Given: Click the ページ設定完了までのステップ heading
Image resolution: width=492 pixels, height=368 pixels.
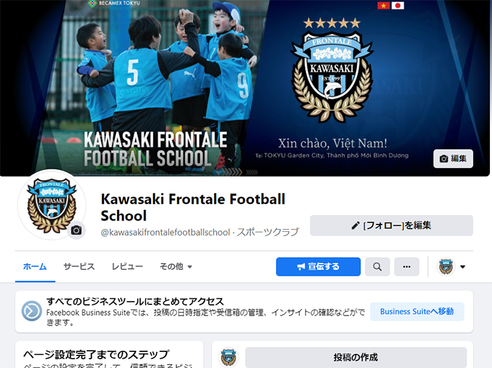Looking at the screenshot, I should click(x=96, y=355).
